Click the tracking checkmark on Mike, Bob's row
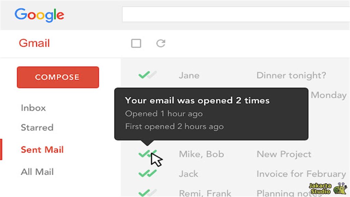 145,153
